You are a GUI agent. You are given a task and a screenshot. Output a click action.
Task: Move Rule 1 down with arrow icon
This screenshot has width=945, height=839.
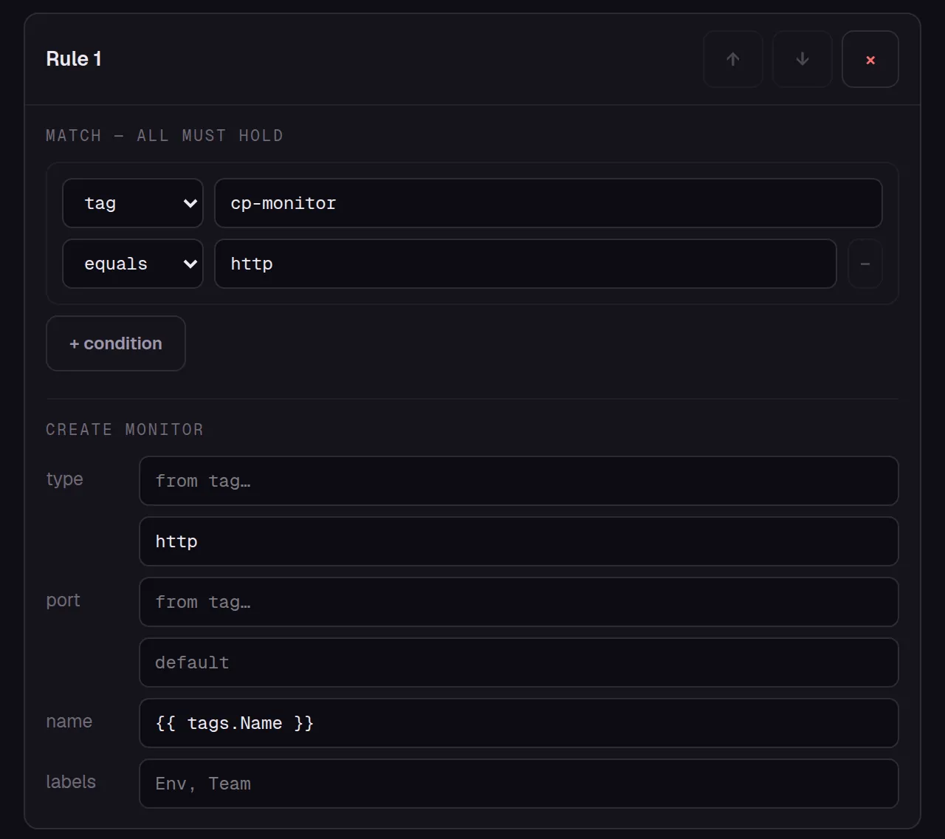(802, 59)
